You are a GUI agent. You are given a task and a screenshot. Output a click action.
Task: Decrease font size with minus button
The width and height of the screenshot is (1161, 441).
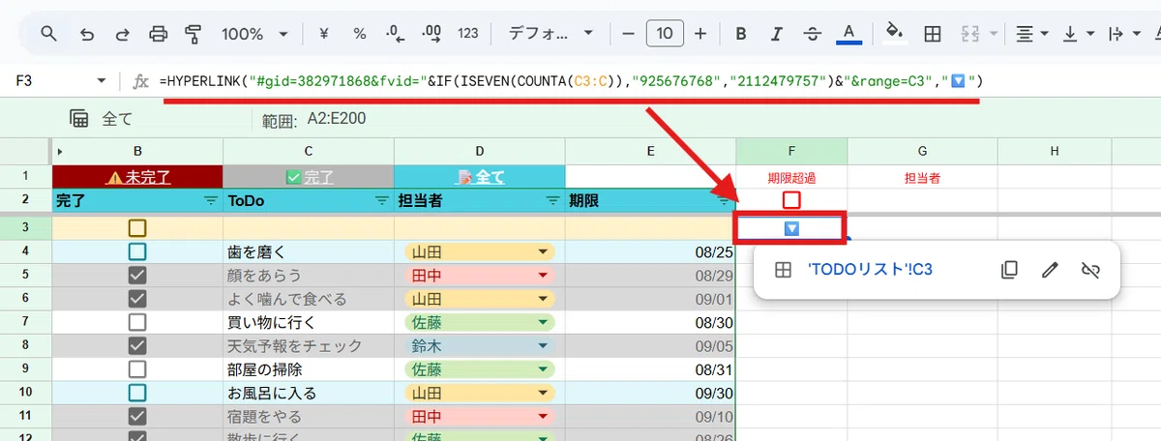click(x=629, y=34)
